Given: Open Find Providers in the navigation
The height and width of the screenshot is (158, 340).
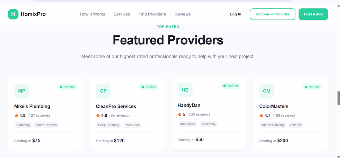Looking at the screenshot, I should [152, 14].
